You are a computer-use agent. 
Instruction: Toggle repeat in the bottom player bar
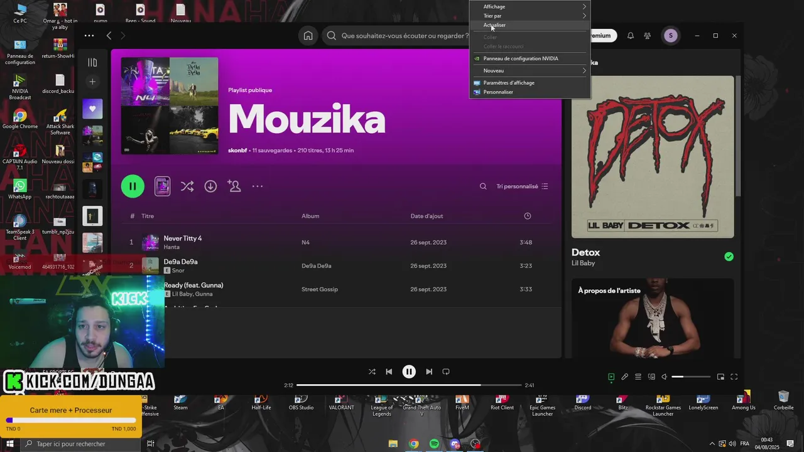[446, 372]
